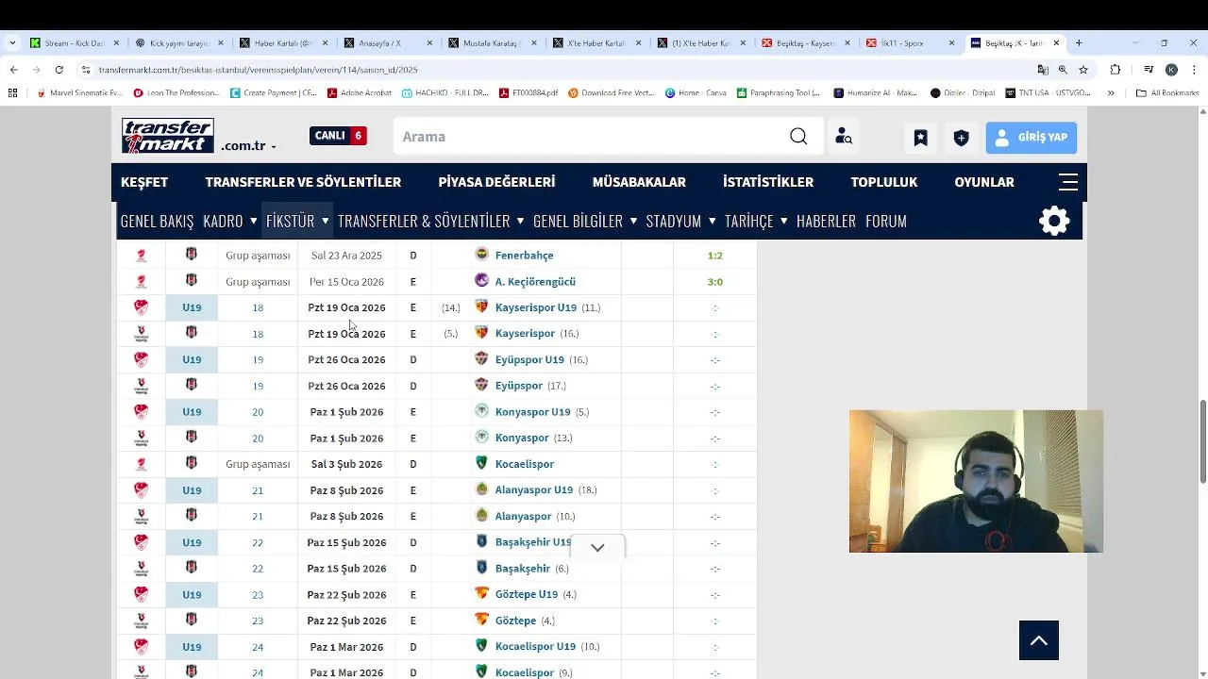The width and height of the screenshot is (1208, 679).
Task: Switch to the Anasayfa / X tab
Action: (389, 42)
